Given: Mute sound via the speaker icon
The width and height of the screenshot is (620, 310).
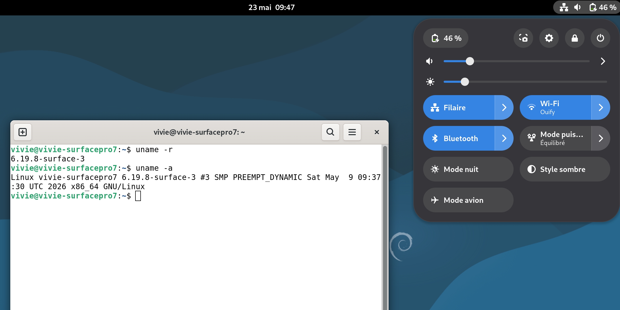Looking at the screenshot, I should 430,61.
